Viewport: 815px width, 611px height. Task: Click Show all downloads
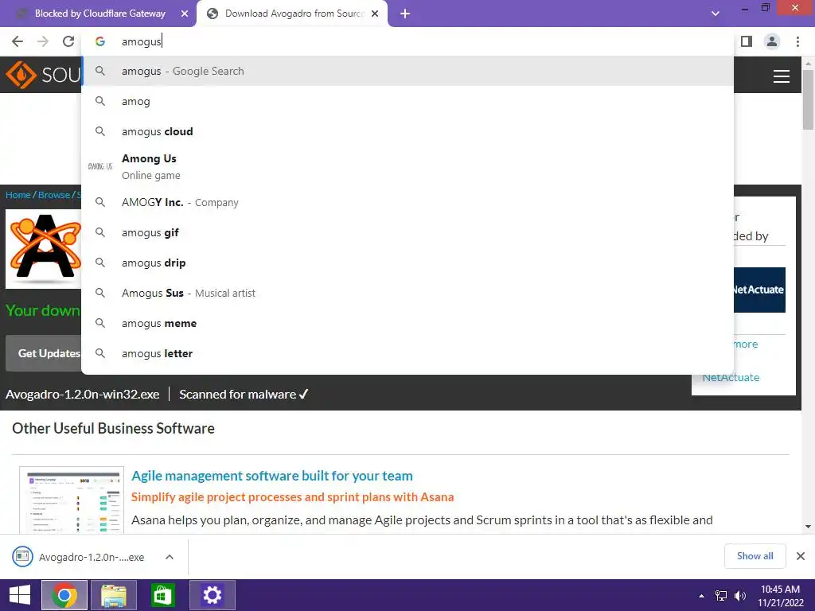pos(755,556)
